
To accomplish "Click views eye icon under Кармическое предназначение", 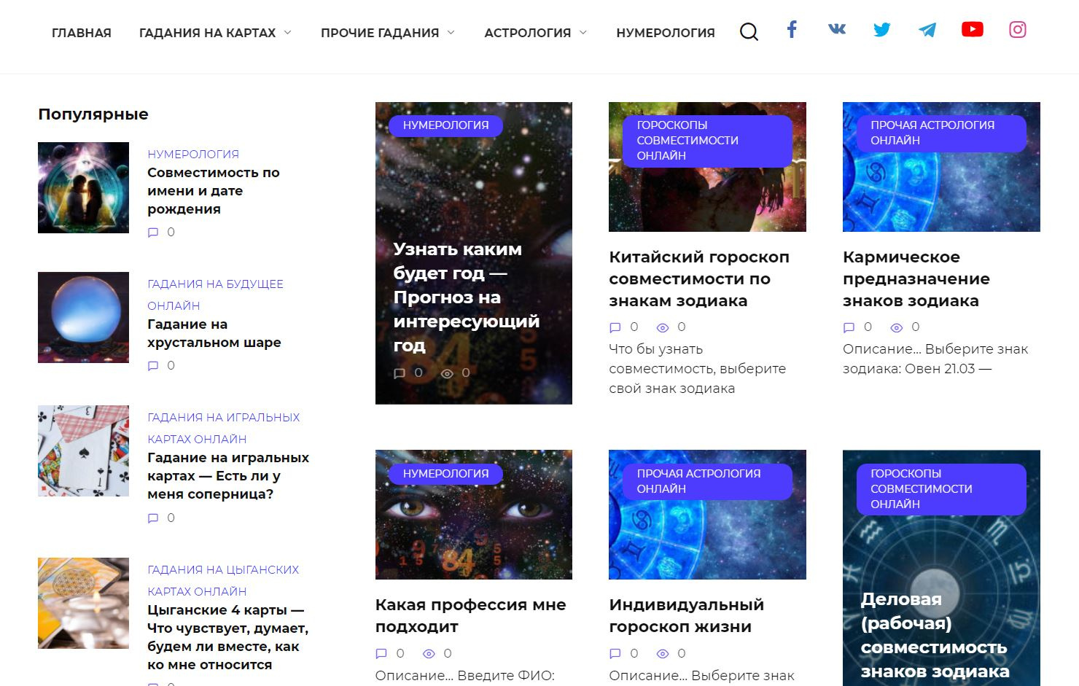I will 897,327.
